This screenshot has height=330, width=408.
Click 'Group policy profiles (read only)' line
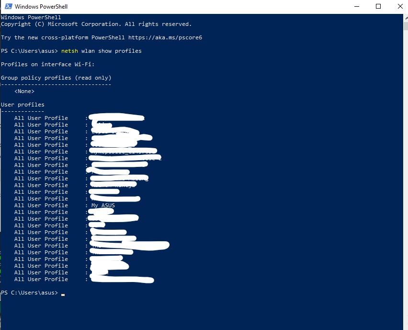(56, 78)
